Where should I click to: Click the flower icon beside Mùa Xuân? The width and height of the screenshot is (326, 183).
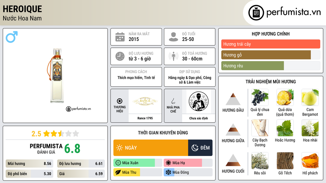point(118,163)
